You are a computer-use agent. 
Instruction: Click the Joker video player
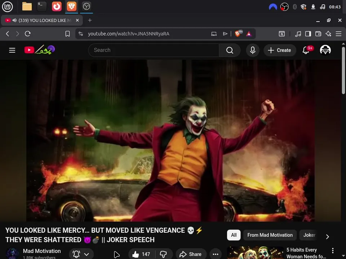click(x=170, y=141)
